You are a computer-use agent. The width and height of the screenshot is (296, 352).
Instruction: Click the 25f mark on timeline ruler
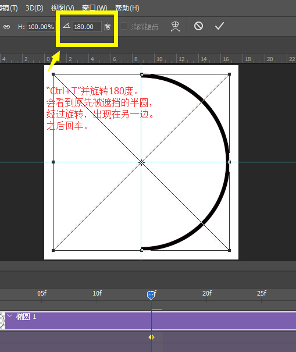coord(262,293)
